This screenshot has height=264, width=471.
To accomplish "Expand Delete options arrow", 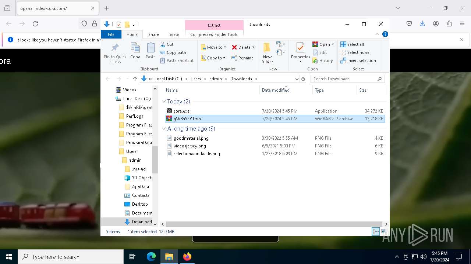I will [253, 47].
